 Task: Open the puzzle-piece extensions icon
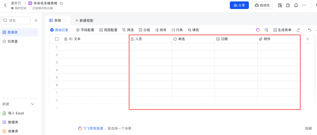pos(288,5)
